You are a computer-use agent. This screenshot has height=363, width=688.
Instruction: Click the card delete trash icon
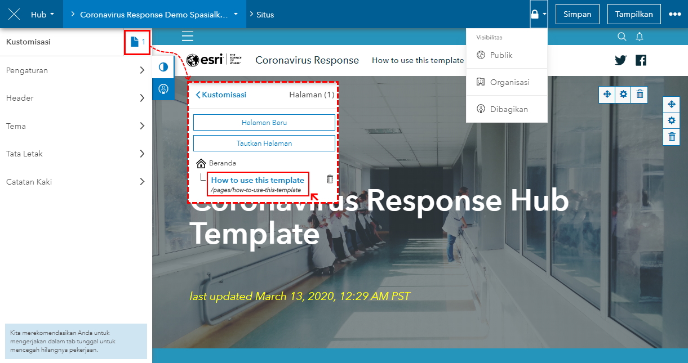tap(640, 95)
